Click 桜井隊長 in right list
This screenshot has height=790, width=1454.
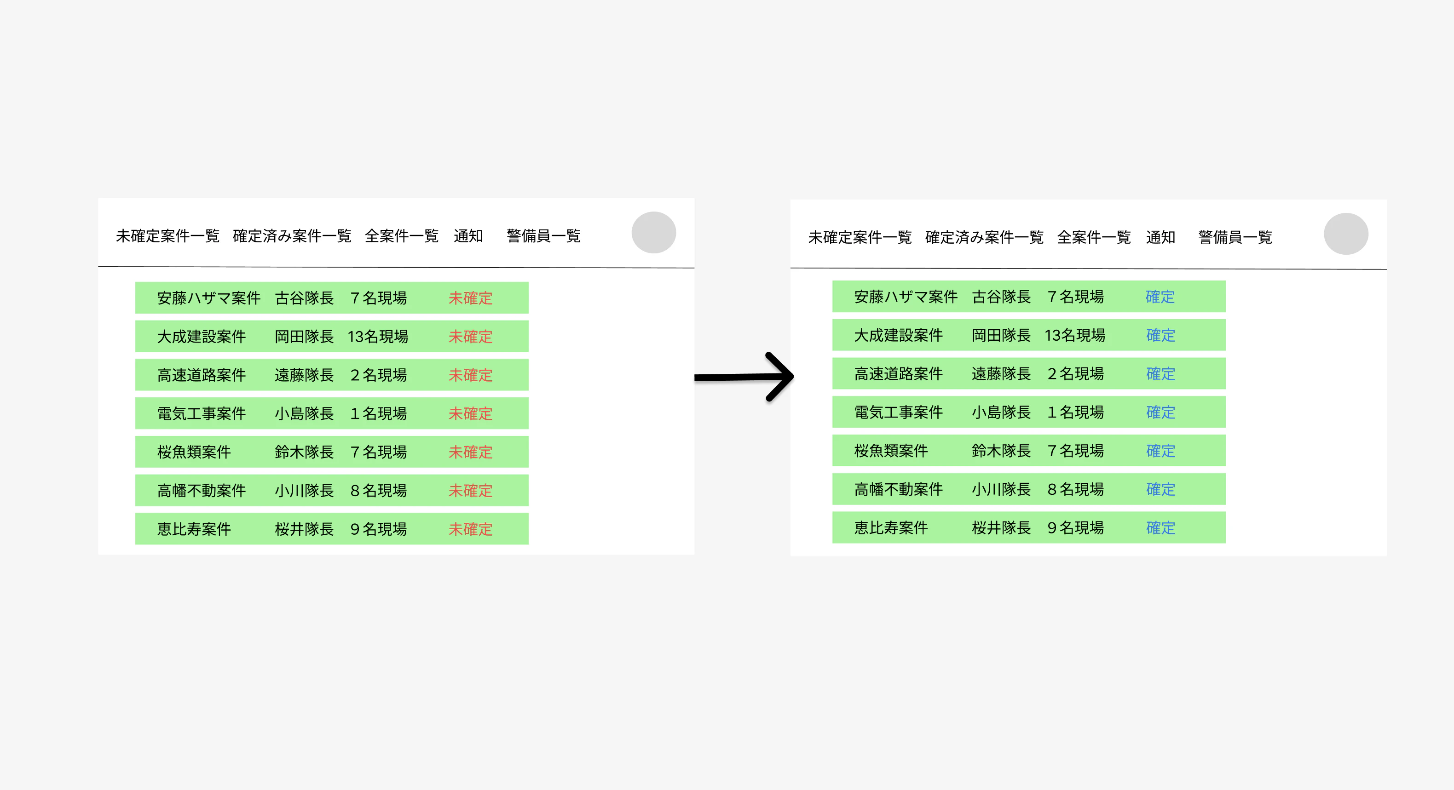click(x=1001, y=527)
